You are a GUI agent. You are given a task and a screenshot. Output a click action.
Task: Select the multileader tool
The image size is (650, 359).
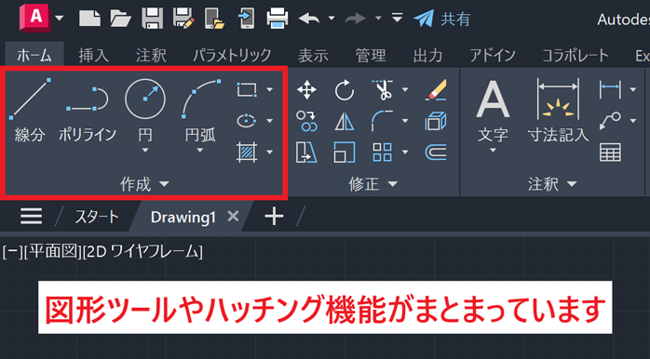pos(610,121)
